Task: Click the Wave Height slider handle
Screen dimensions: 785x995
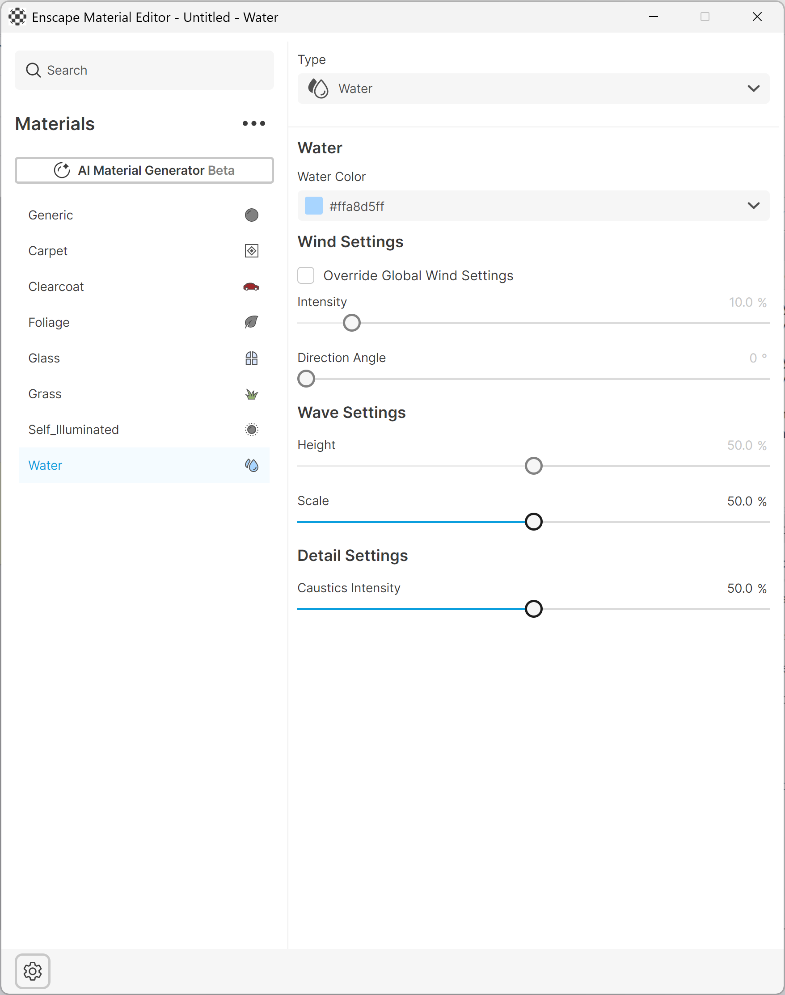Action: [533, 466]
